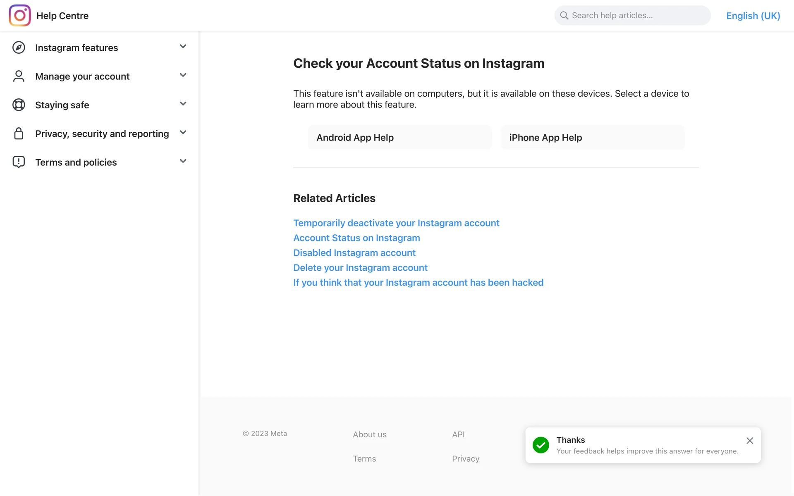Expand the Staying safe section chevron

point(183,104)
